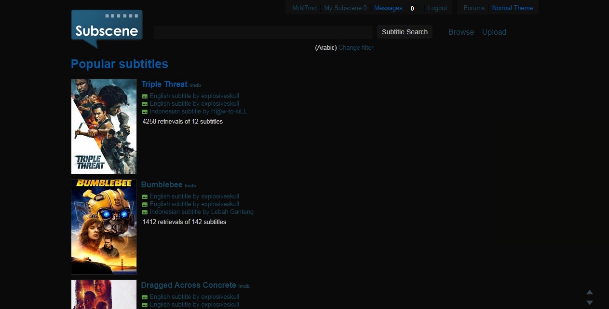Open Dragged Across Concrete poster thumbnail
The width and height of the screenshot is (609, 309).
pyautogui.click(x=104, y=295)
